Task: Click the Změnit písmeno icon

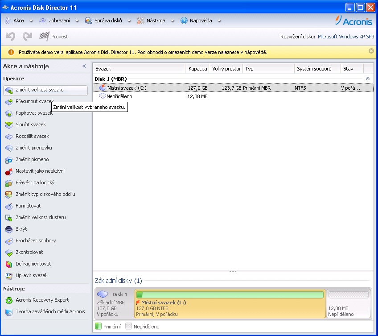Action: pyautogui.click(x=9, y=160)
